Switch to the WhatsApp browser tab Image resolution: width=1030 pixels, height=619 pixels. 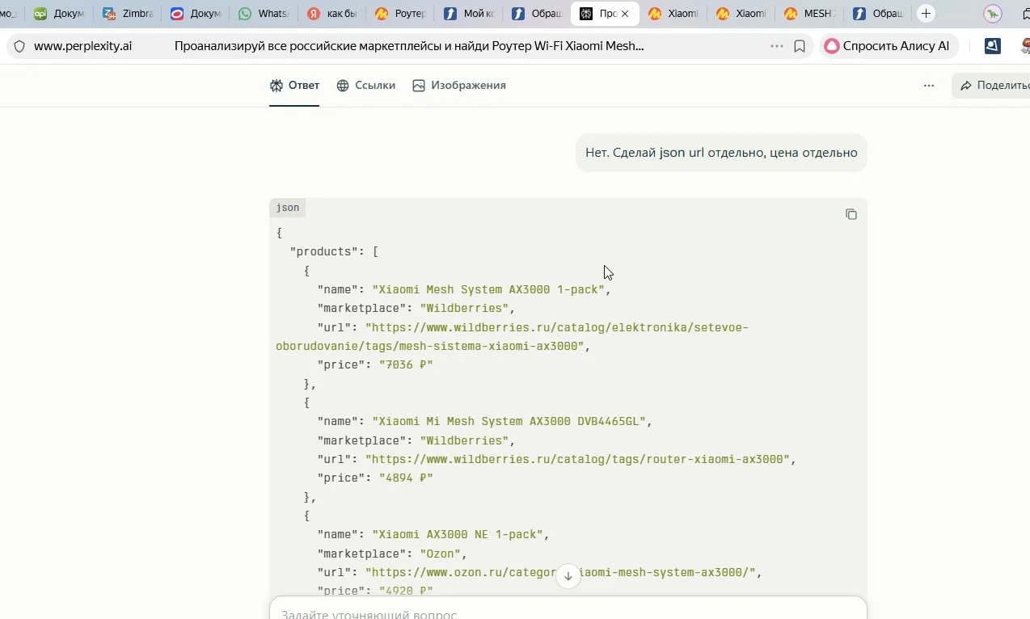(x=264, y=14)
